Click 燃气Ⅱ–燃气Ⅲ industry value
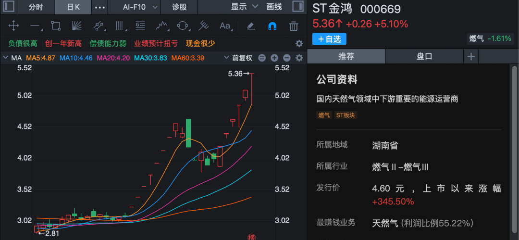The height and width of the screenshot is (240, 519). tap(400, 167)
